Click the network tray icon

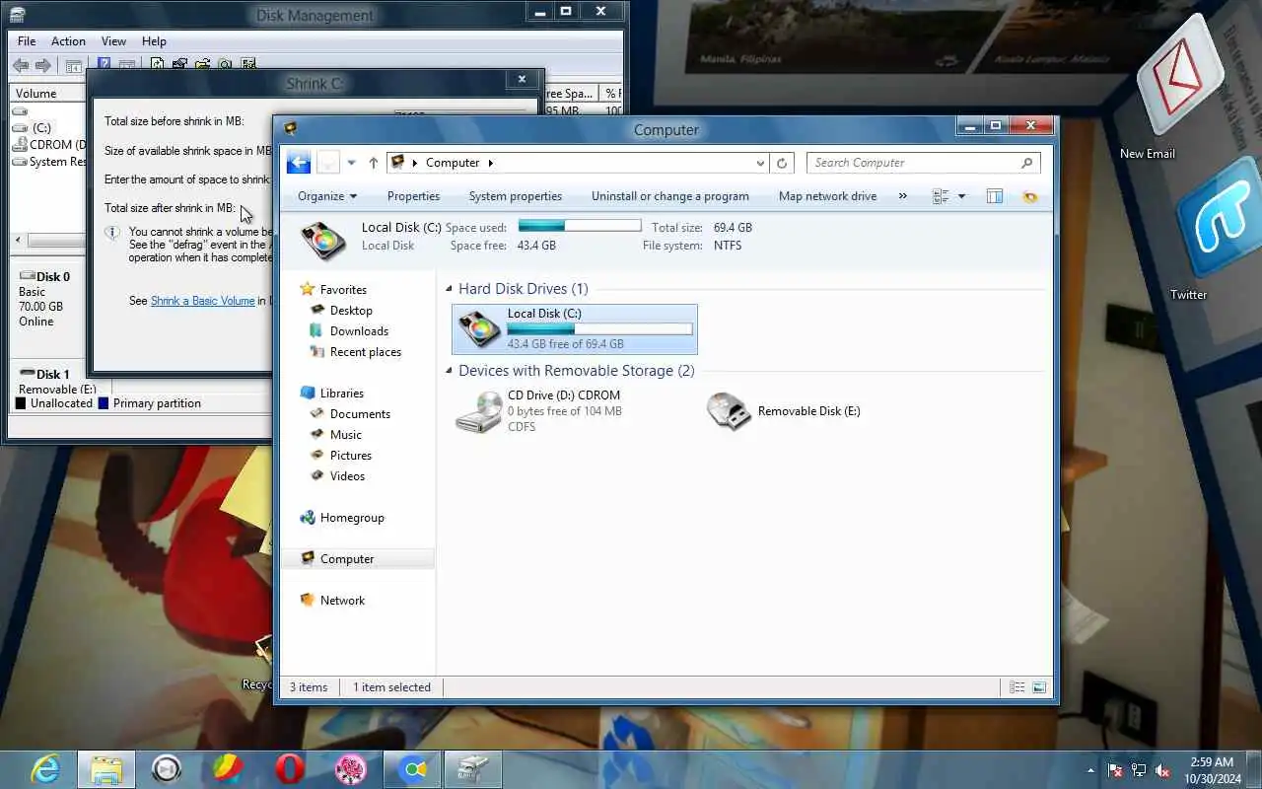tap(1139, 770)
